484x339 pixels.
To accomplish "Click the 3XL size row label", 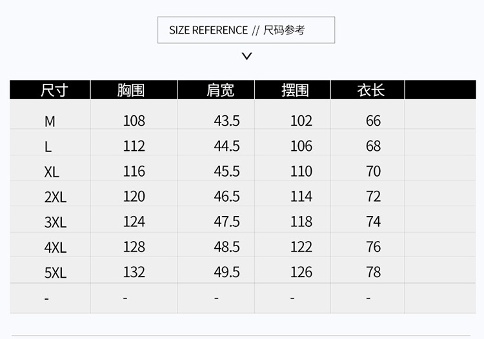I will [x=55, y=222].
